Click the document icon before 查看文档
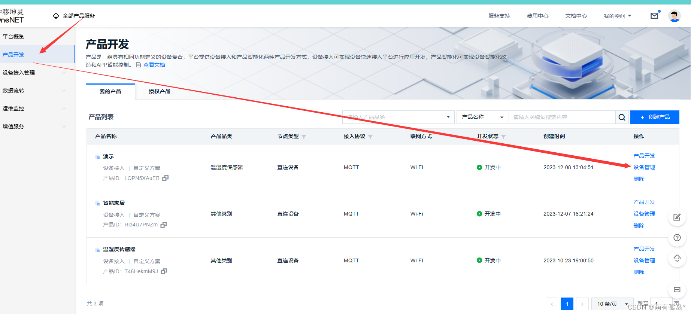Screen dimensions: 691x314 [139, 65]
